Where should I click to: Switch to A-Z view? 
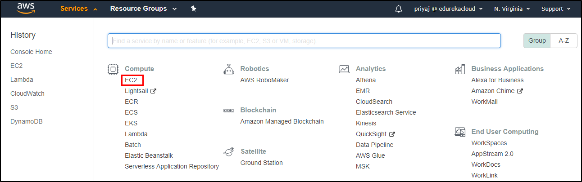[564, 40]
